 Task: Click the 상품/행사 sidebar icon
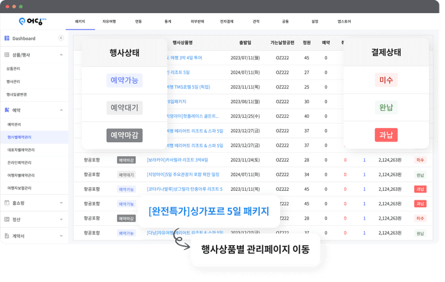7,55
